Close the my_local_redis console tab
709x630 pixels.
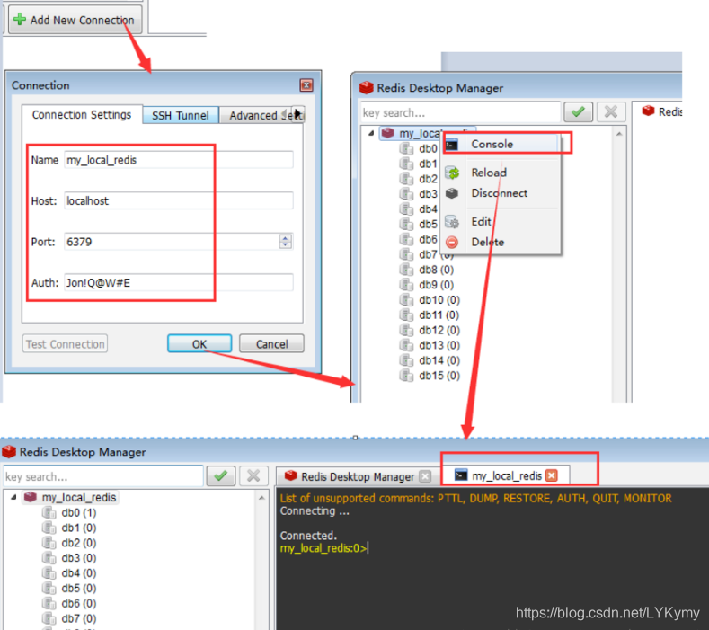(x=551, y=475)
